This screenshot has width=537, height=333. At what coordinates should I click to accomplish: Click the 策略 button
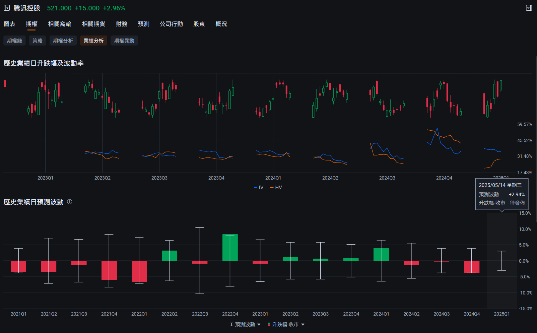pyautogui.click(x=37, y=41)
